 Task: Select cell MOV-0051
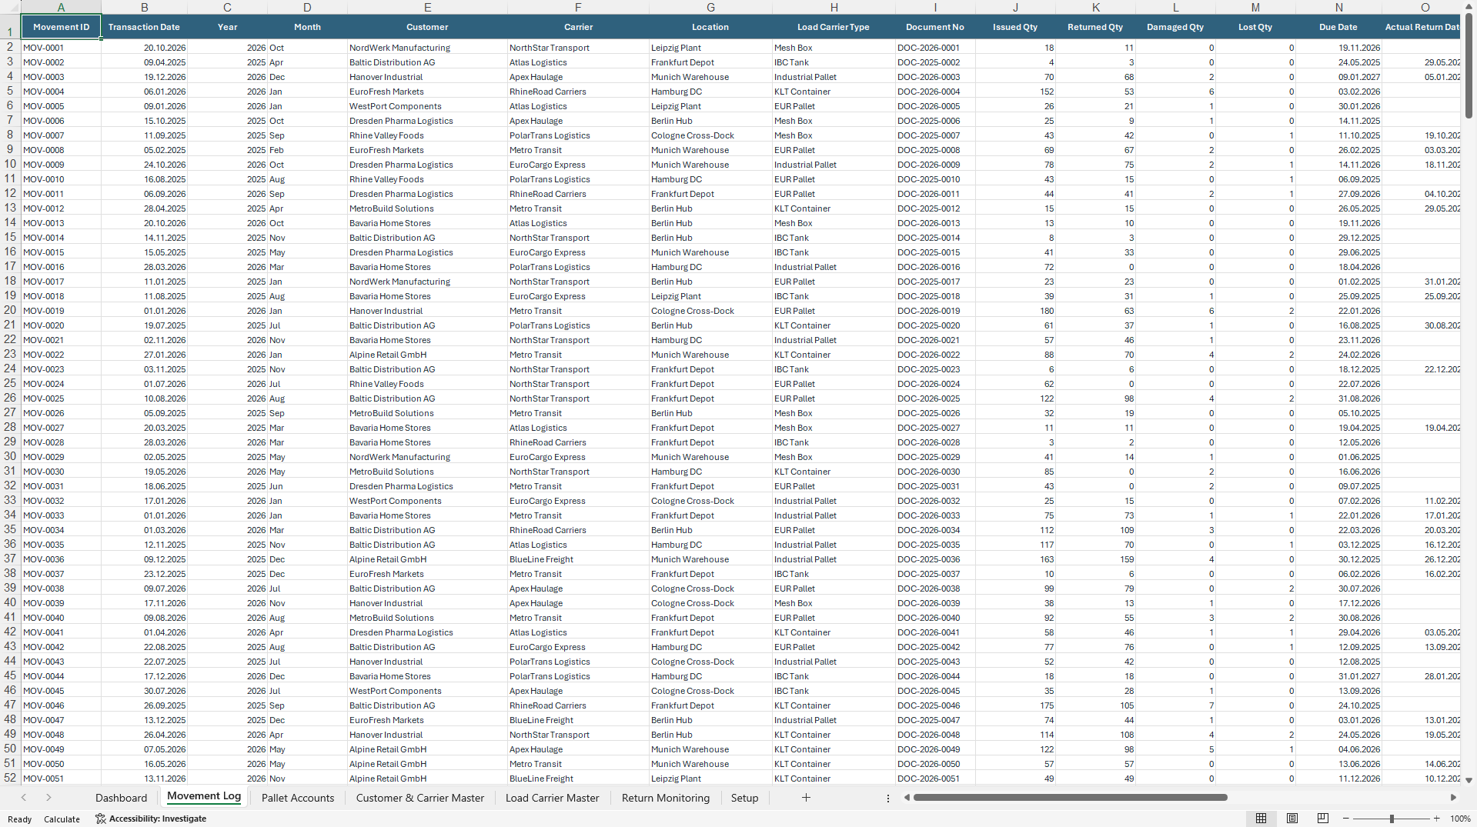pyautogui.click(x=61, y=779)
